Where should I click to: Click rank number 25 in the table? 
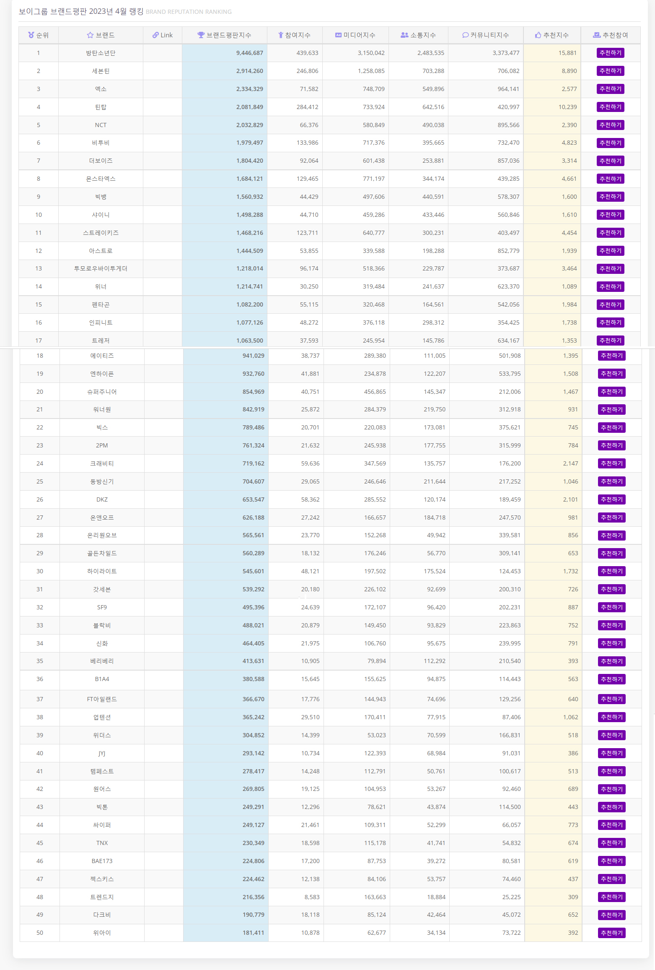40,481
